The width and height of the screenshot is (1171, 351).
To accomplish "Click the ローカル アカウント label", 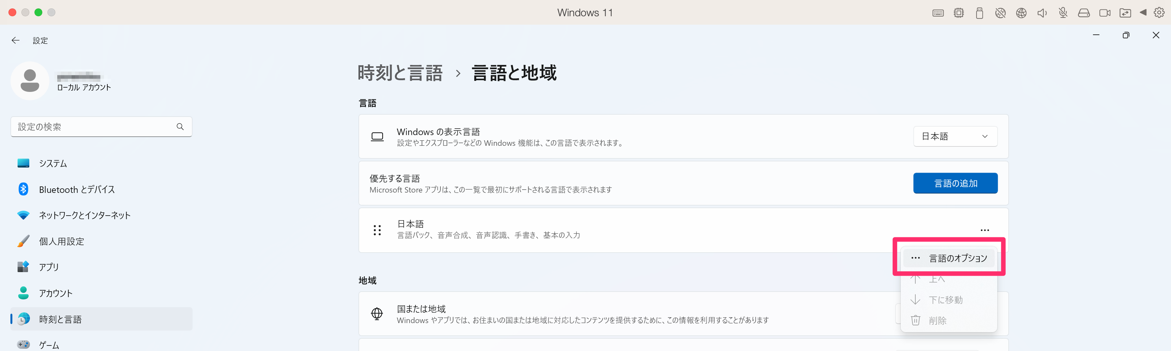I will 84,88.
